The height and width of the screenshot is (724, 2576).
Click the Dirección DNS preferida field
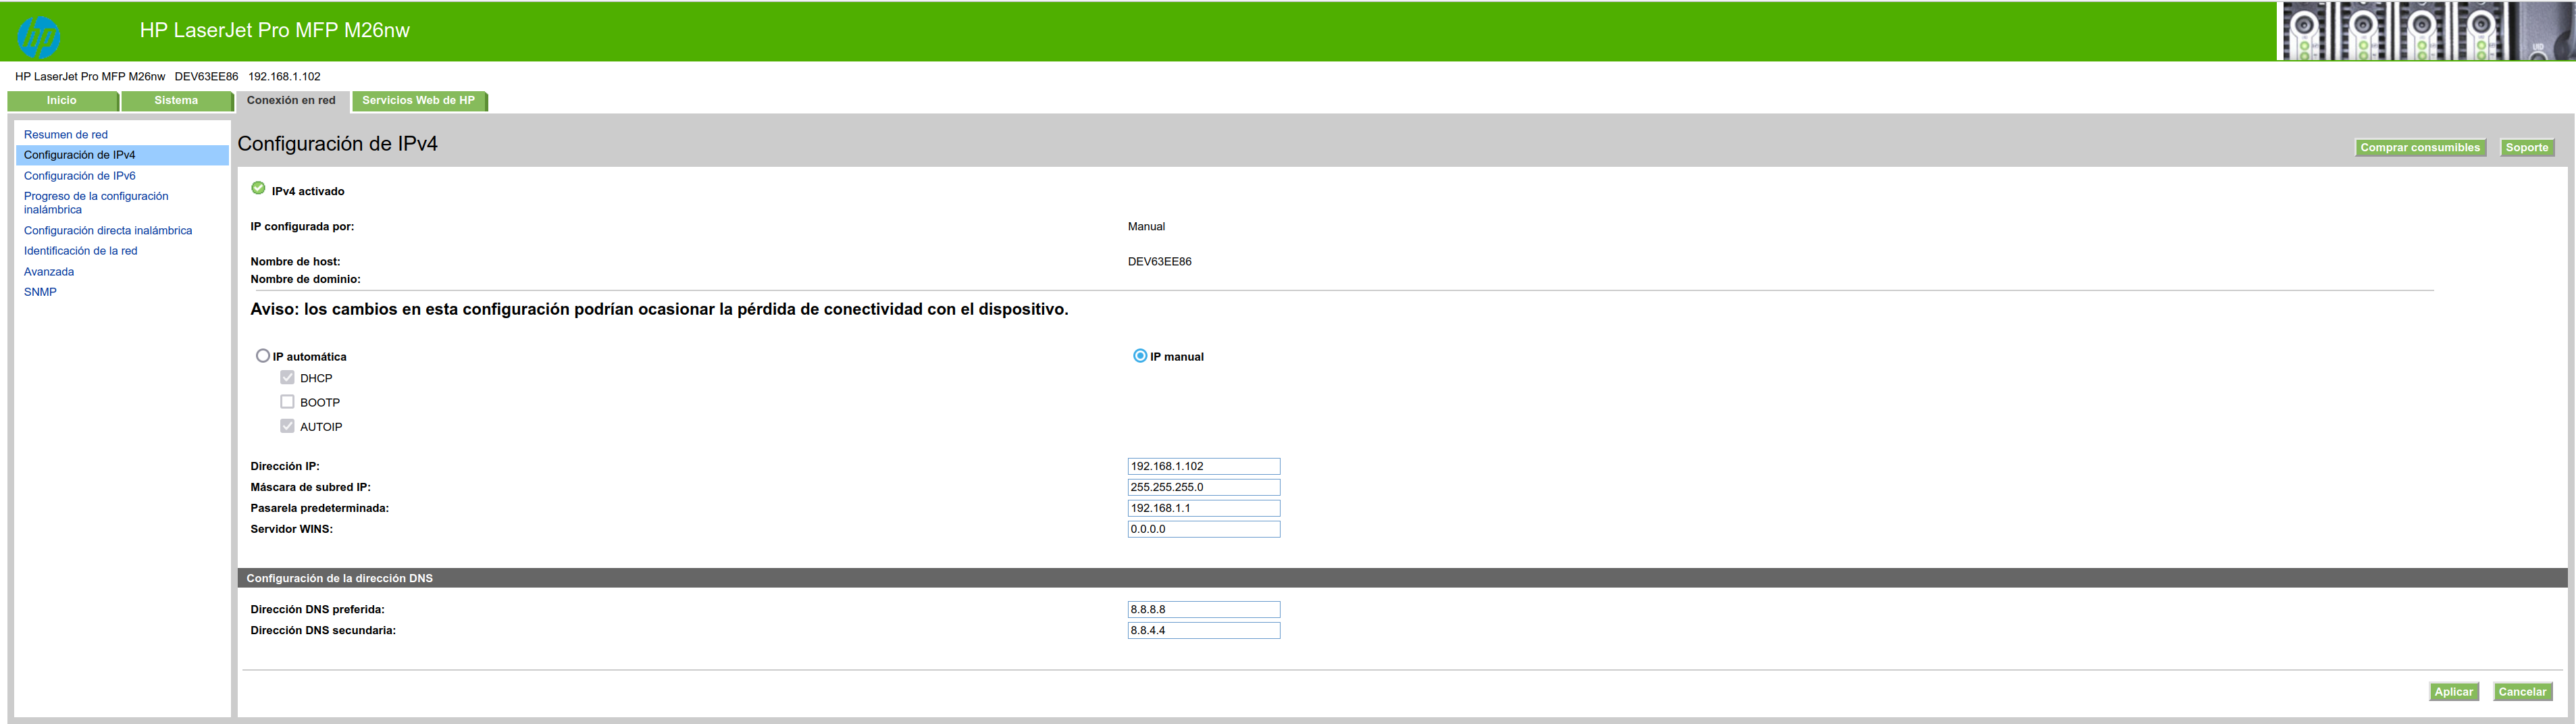(1204, 610)
